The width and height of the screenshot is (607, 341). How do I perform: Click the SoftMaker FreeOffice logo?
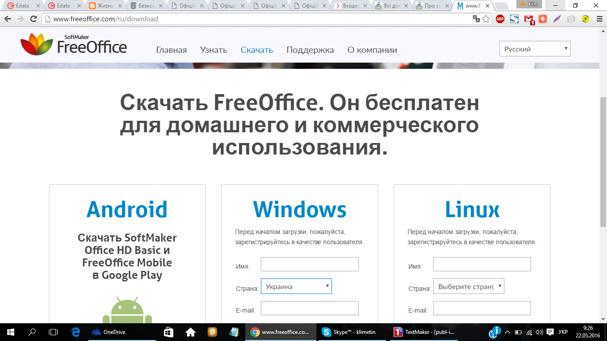74,44
